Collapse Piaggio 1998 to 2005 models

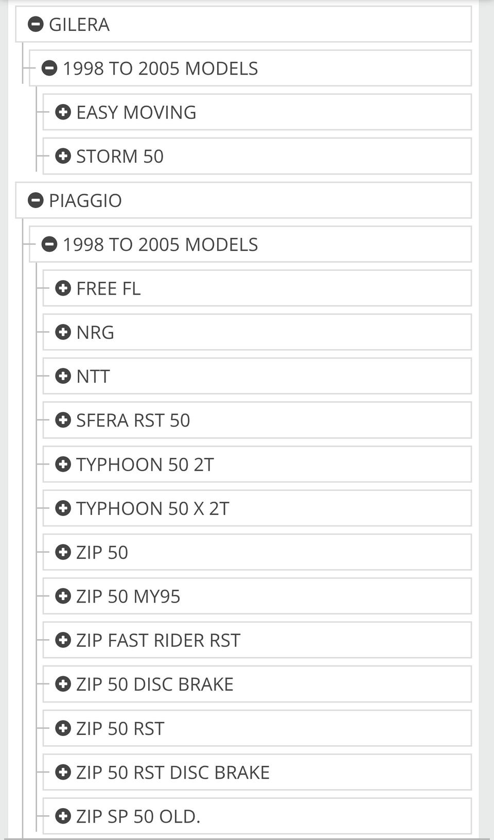click(49, 244)
